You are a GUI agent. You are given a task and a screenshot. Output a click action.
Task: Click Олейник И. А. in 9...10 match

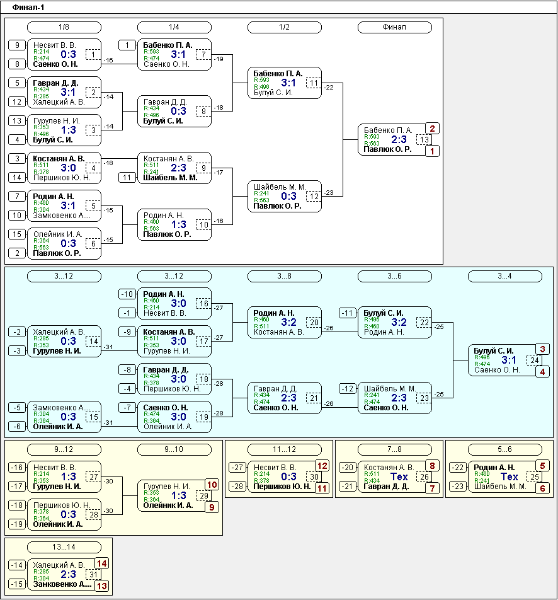pyautogui.click(x=168, y=505)
